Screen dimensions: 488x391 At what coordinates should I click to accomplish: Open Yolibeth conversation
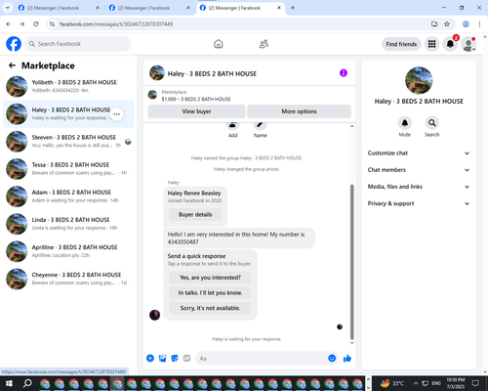tap(68, 87)
